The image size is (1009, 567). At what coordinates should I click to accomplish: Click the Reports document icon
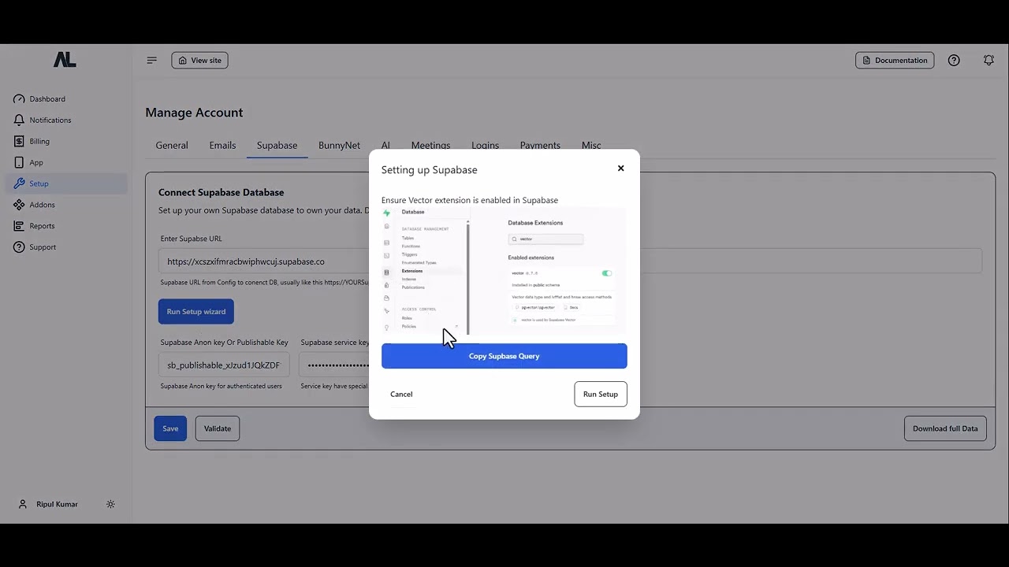coord(19,226)
